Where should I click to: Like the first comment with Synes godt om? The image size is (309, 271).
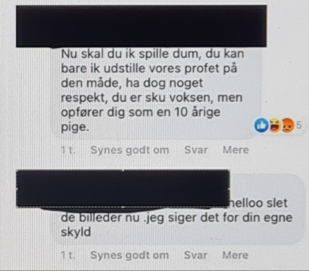[129, 150]
